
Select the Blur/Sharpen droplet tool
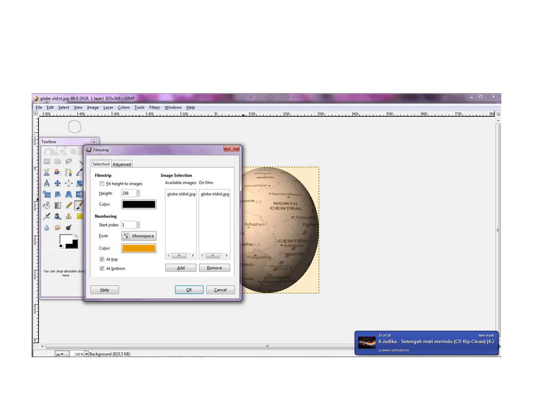pyautogui.click(x=47, y=228)
